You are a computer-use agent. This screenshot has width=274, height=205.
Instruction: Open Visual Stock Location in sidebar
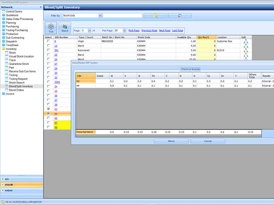click(21, 56)
